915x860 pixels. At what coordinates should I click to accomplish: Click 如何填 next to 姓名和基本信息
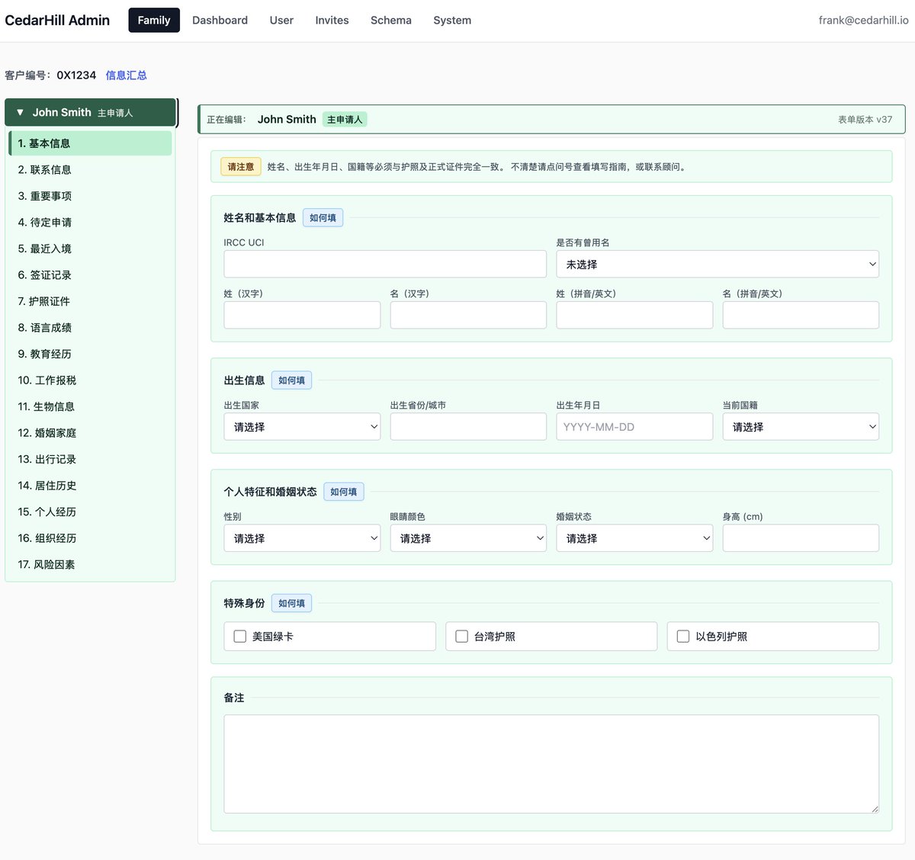coord(323,217)
